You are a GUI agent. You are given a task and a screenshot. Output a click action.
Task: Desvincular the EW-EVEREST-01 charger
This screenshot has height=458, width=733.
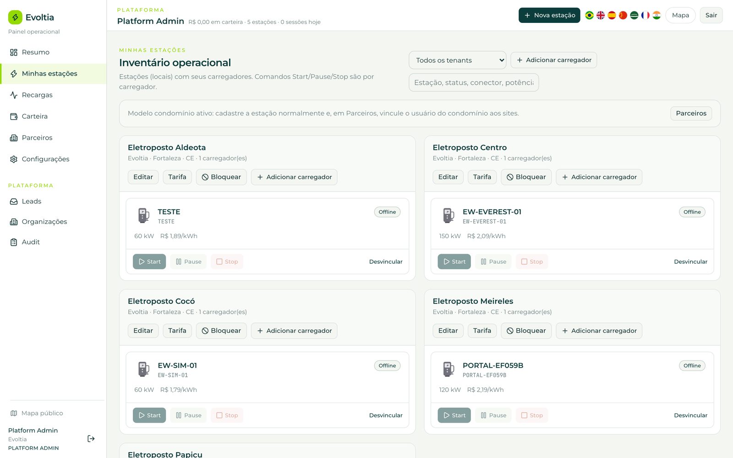tap(690, 262)
